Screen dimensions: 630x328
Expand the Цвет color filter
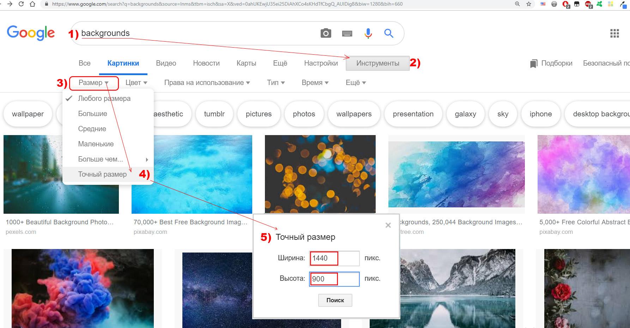click(x=136, y=83)
